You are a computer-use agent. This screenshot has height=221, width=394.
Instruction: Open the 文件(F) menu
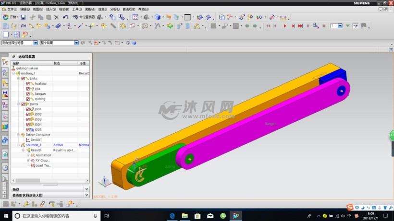pyautogui.click(x=12, y=9)
